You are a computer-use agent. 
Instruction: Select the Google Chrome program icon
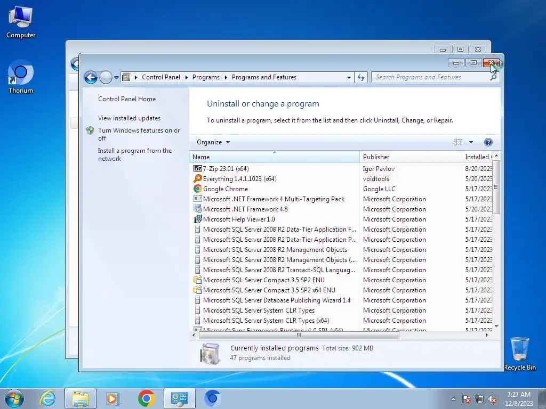coord(197,189)
